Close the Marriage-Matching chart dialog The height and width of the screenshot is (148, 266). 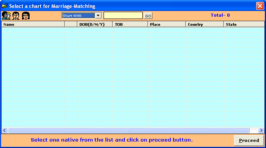pyautogui.click(x=260, y=6)
